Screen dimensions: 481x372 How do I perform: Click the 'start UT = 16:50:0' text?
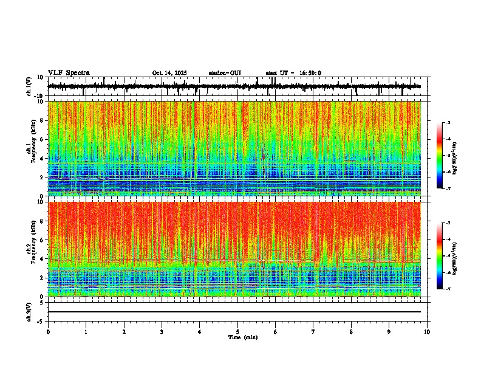pyautogui.click(x=293, y=73)
